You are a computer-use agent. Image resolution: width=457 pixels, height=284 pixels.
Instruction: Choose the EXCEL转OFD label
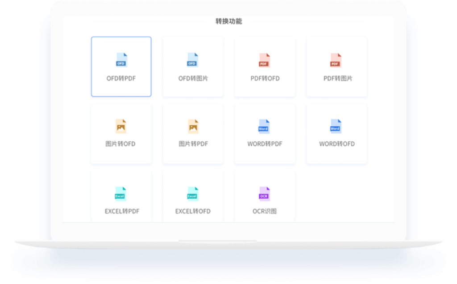(x=193, y=211)
